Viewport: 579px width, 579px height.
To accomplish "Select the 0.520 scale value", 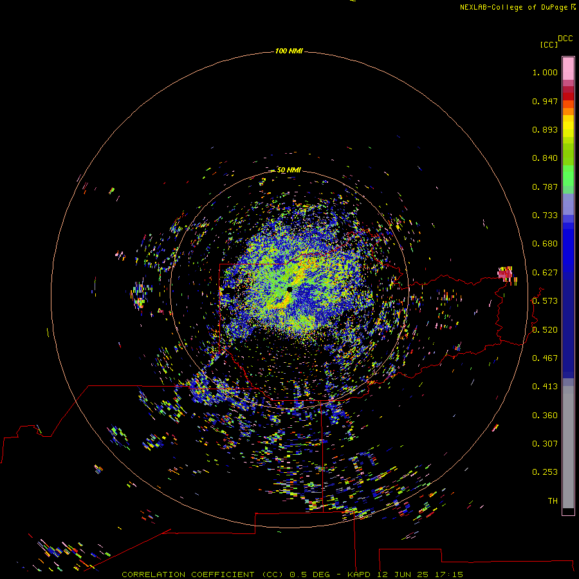I will [x=545, y=330].
